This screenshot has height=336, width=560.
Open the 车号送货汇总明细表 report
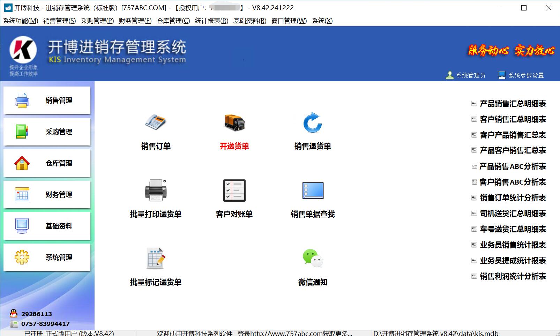point(513,229)
